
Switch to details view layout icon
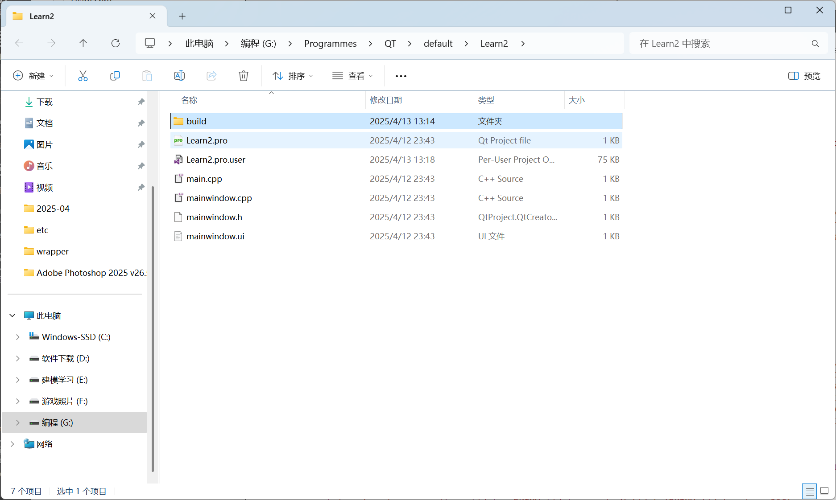[x=810, y=491]
